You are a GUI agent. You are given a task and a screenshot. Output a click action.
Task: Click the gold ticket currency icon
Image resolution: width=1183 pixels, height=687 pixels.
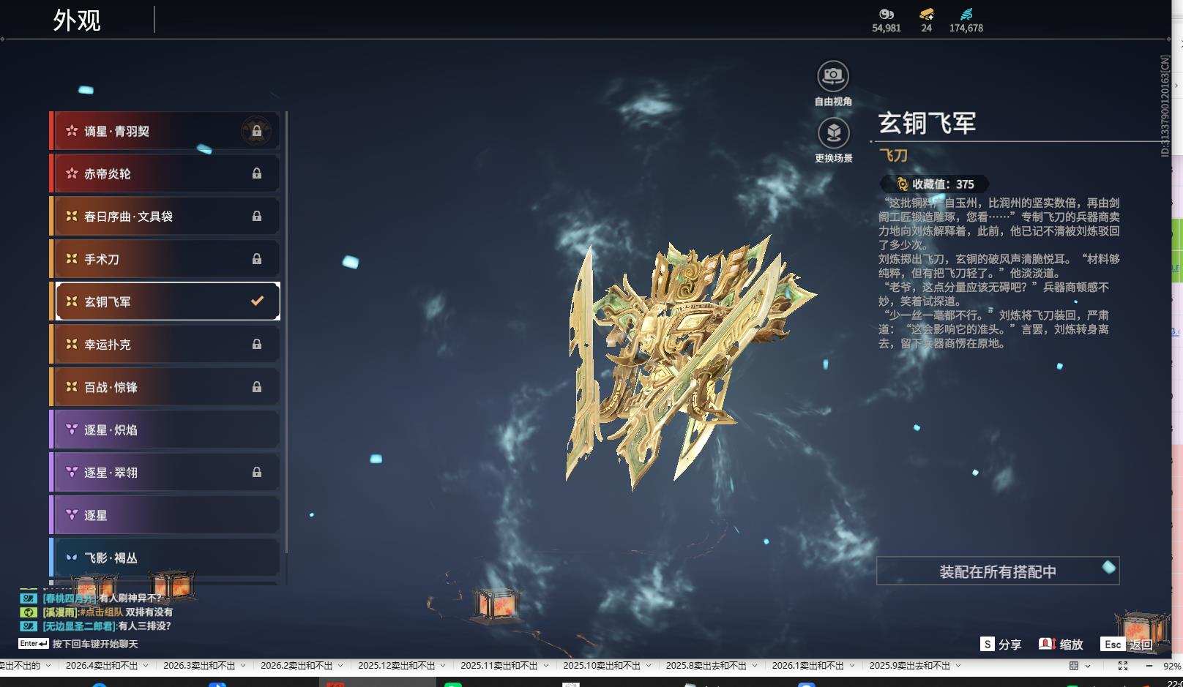926,14
